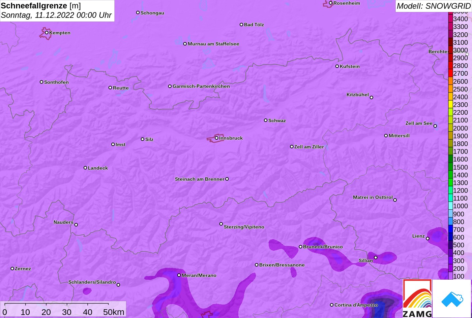
Task: Select the Bruneck/Brunico marker dot
Action: click(x=300, y=247)
